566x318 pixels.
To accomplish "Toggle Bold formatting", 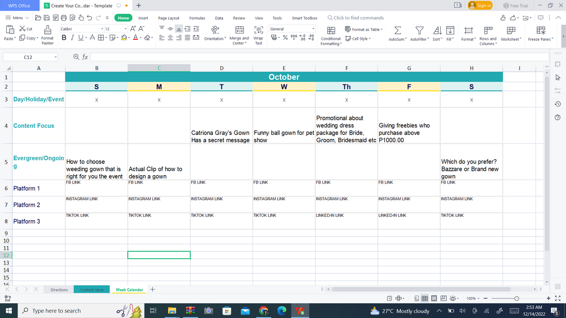I will click(x=64, y=37).
